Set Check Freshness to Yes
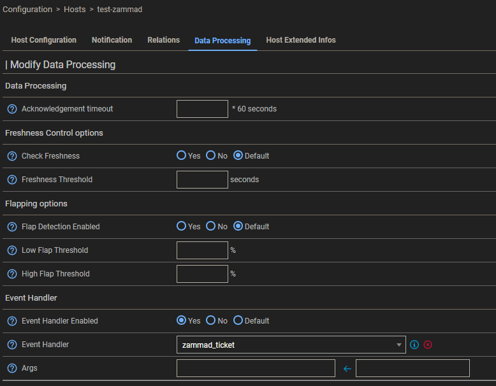496x386 pixels. coord(182,156)
